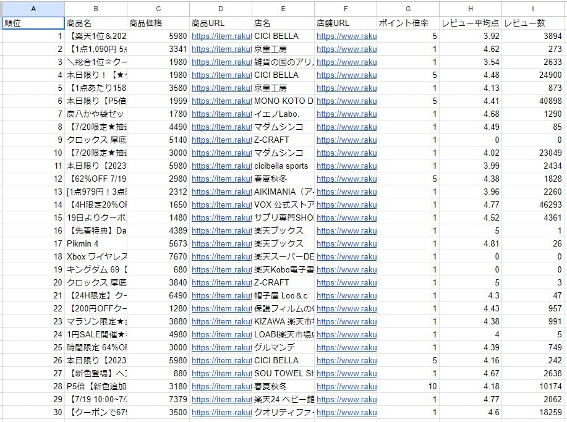
Task: Open the shop URL link for rank 28
Action: 346,387
